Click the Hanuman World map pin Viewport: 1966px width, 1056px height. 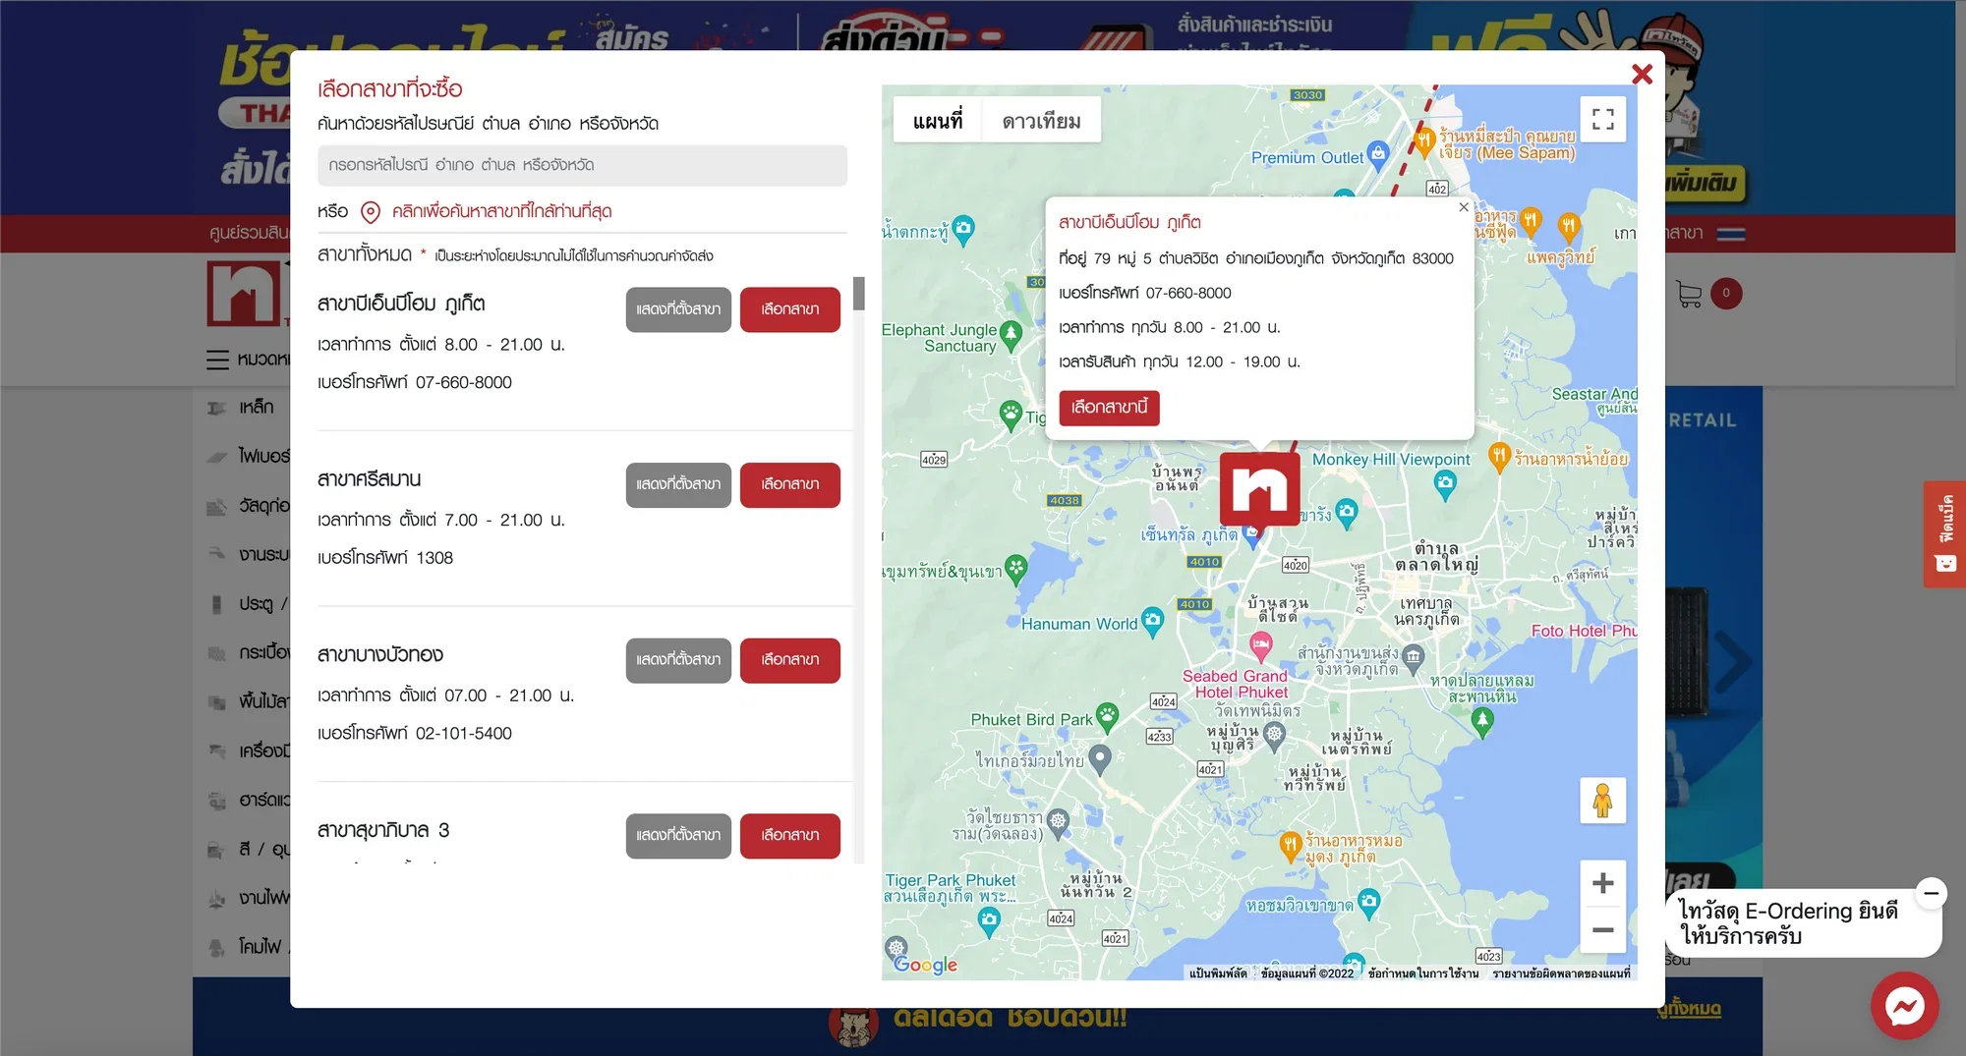1152,621
